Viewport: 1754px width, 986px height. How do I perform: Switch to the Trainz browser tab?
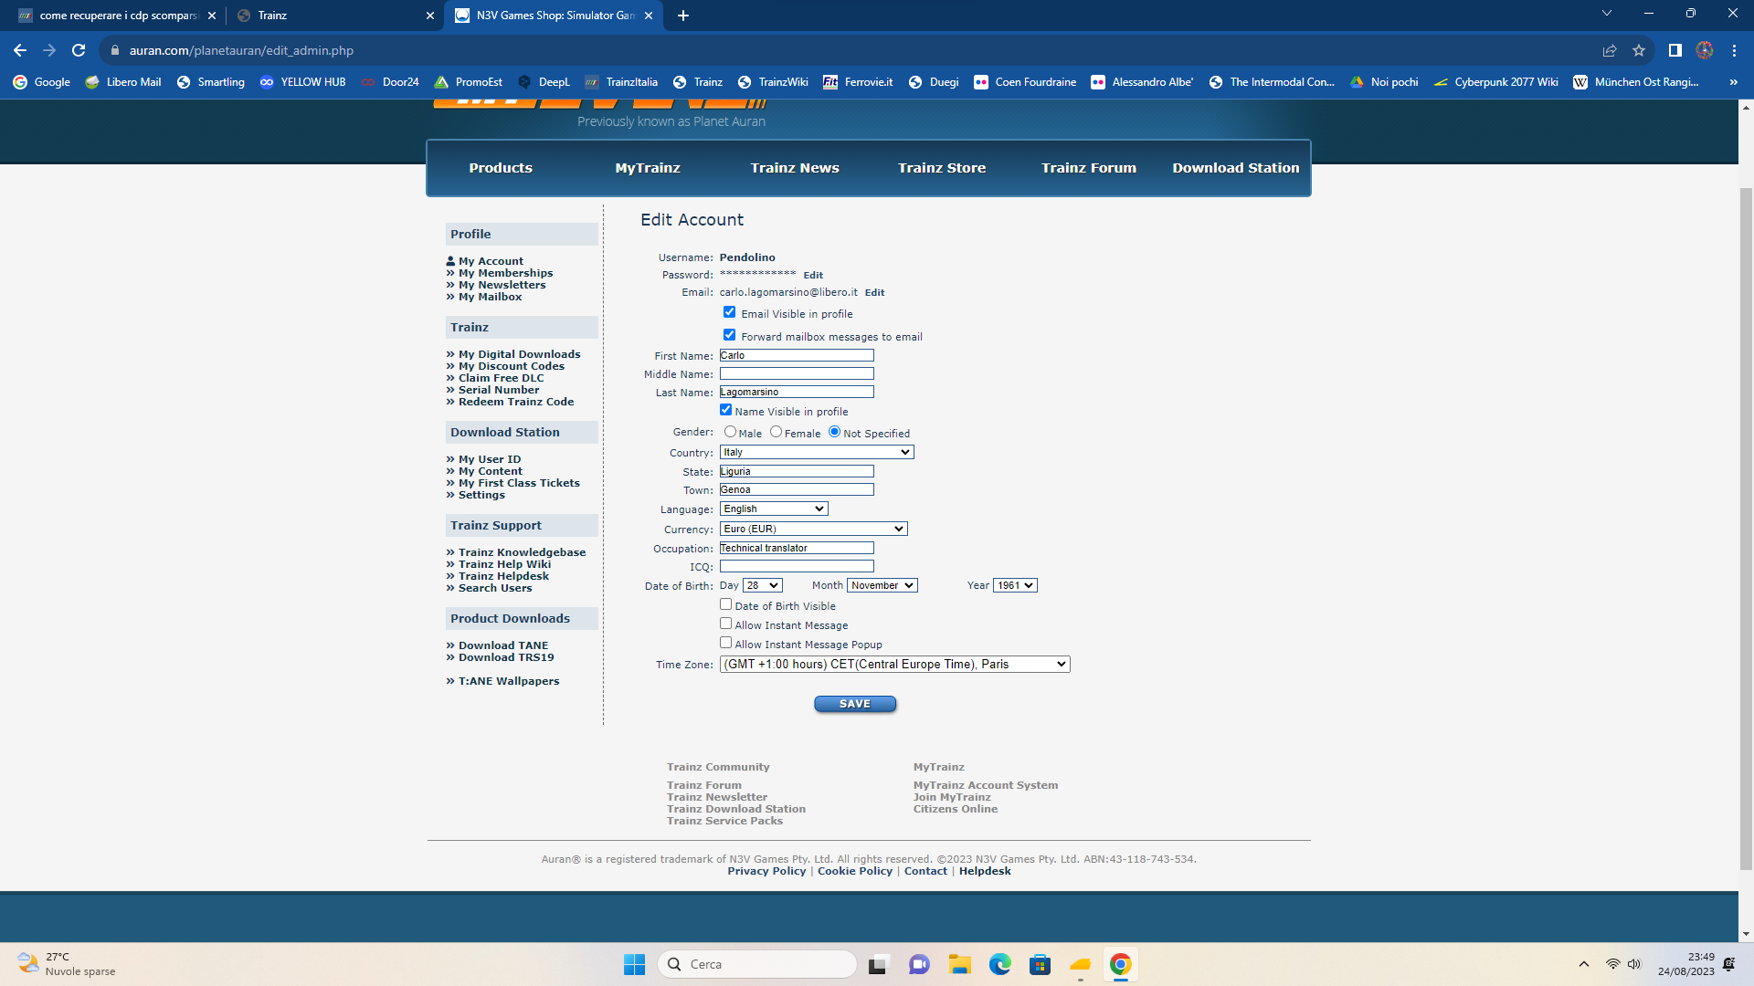333,16
